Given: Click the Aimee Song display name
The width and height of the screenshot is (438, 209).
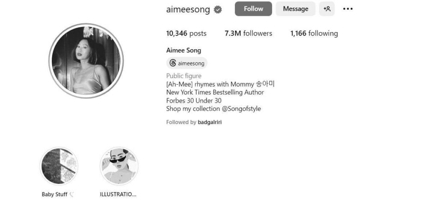Looking at the screenshot, I should (183, 50).
